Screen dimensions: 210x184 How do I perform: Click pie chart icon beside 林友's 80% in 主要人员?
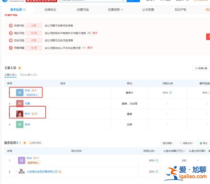170,93
